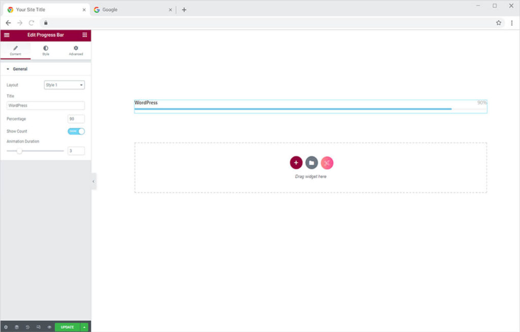Expand save options arrow next to Update

[x=84, y=327]
